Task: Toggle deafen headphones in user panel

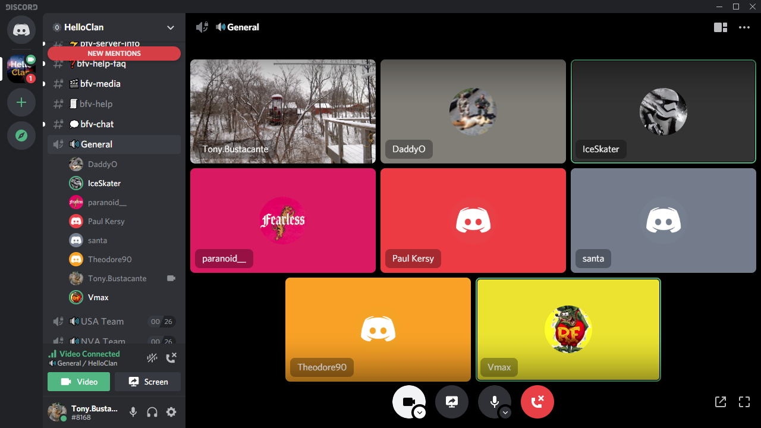Action: pos(152,412)
